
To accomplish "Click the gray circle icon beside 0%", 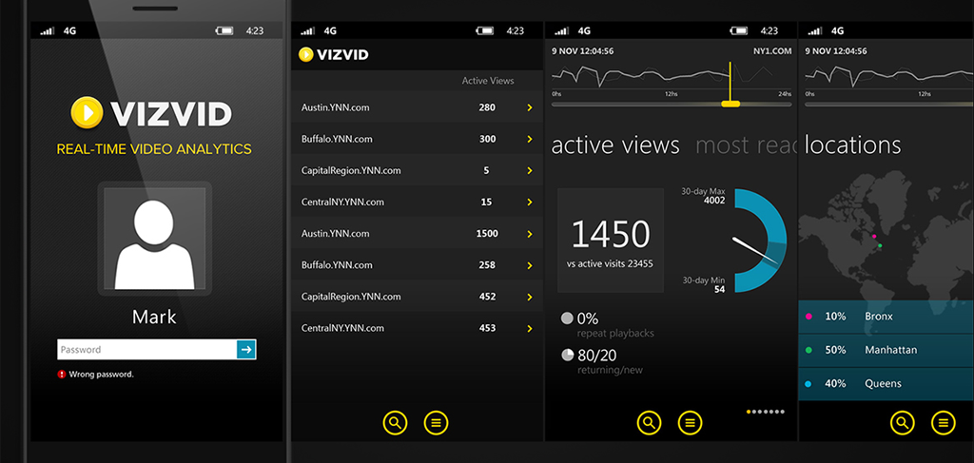I will coord(567,318).
